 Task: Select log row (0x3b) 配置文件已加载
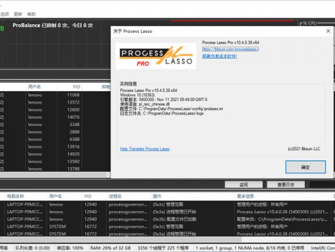coord(167,219)
